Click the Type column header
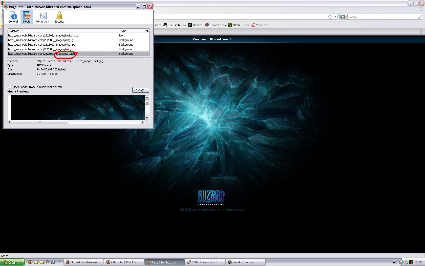This screenshot has height=266, width=425. 132,31
